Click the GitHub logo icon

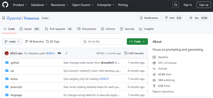[5, 5]
